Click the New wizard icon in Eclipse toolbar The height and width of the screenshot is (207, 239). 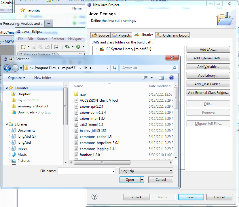23,47
